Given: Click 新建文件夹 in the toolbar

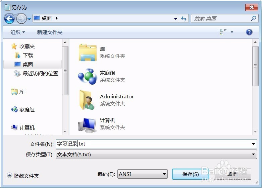Looking at the screenshot, I should (50, 32).
